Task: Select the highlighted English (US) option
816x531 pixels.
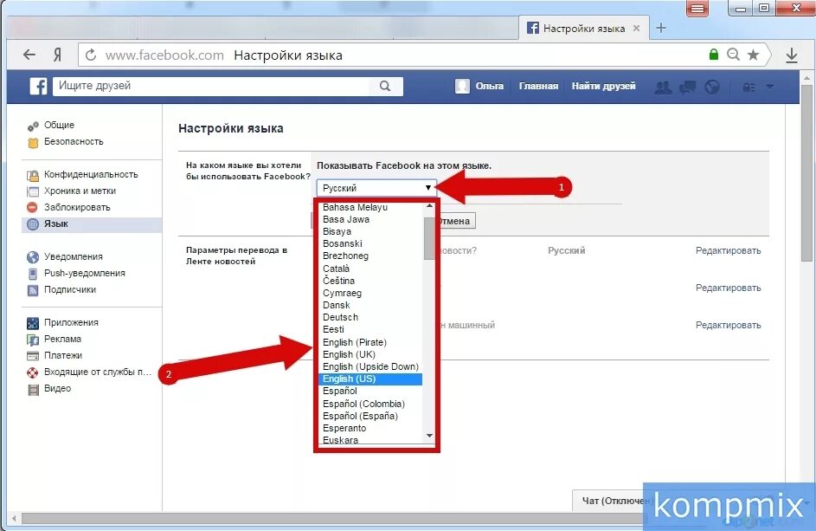Action: click(x=370, y=379)
